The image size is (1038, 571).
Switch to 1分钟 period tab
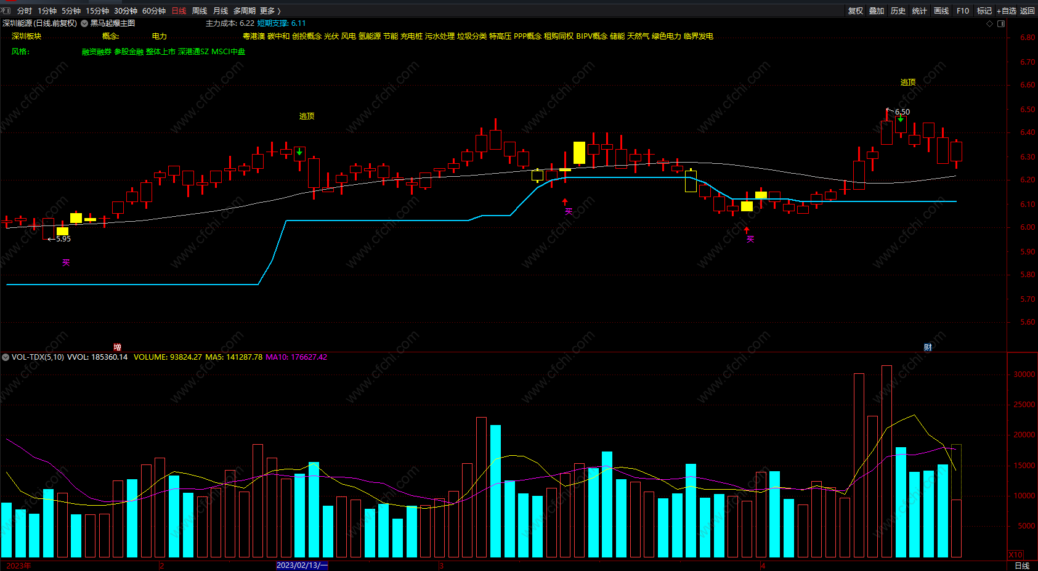(x=47, y=10)
